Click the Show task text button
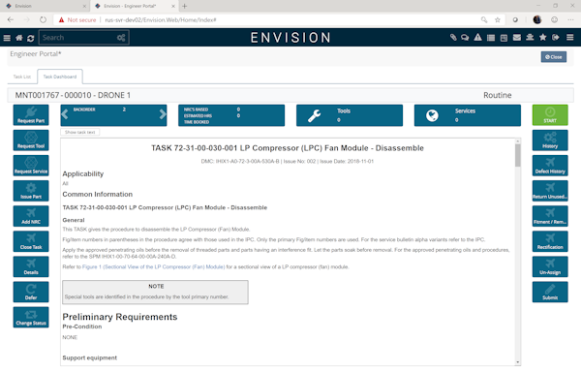This screenshot has height=373, width=581. pyautogui.click(x=80, y=132)
